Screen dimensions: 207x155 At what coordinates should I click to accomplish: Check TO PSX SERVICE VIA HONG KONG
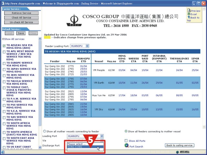pos(4,106)
